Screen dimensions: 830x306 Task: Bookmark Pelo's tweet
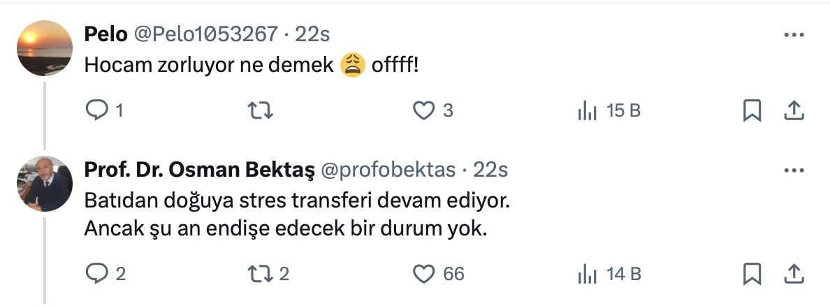click(x=752, y=110)
